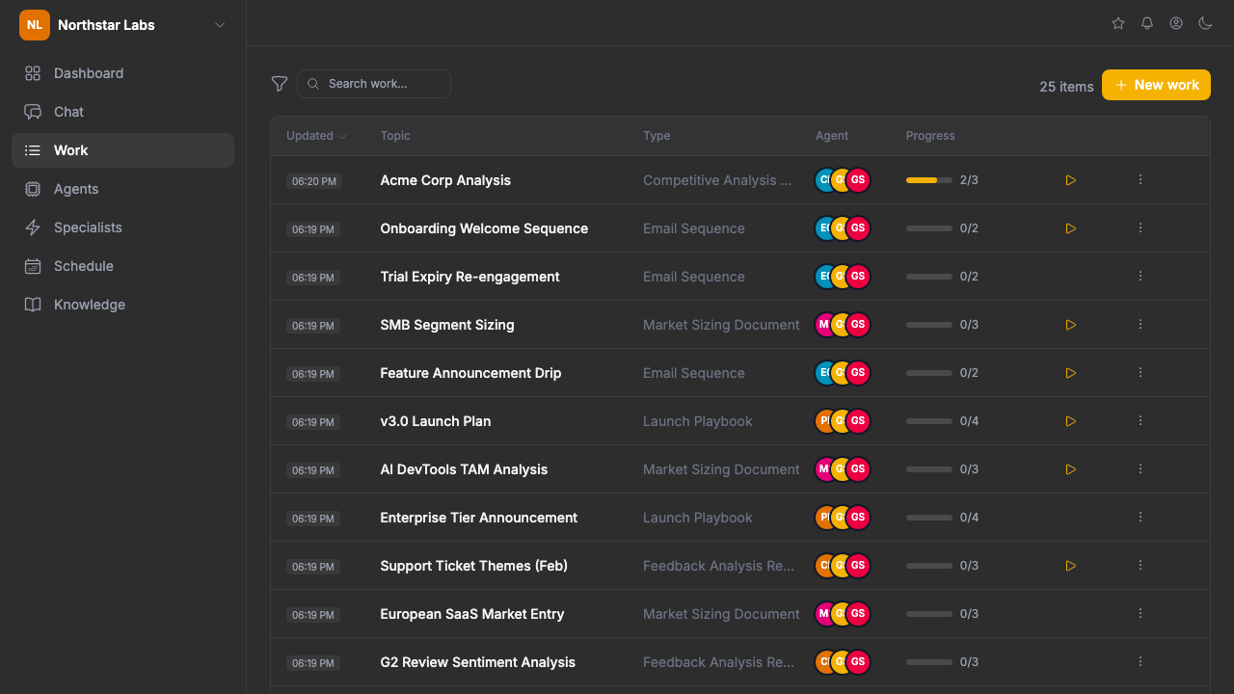Open more options for Feature Announcement Drip
Viewport: 1234px width, 694px height.
click(x=1140, y=373)
